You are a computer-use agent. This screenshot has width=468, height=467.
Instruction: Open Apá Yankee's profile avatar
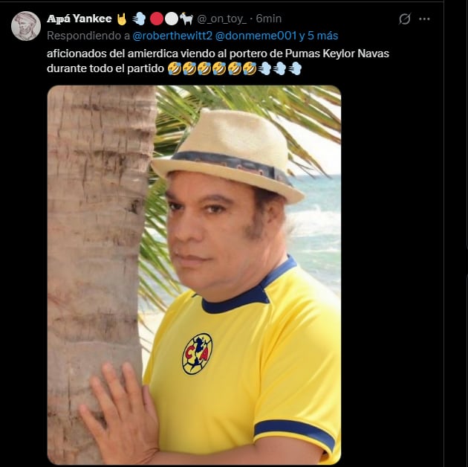26,26
